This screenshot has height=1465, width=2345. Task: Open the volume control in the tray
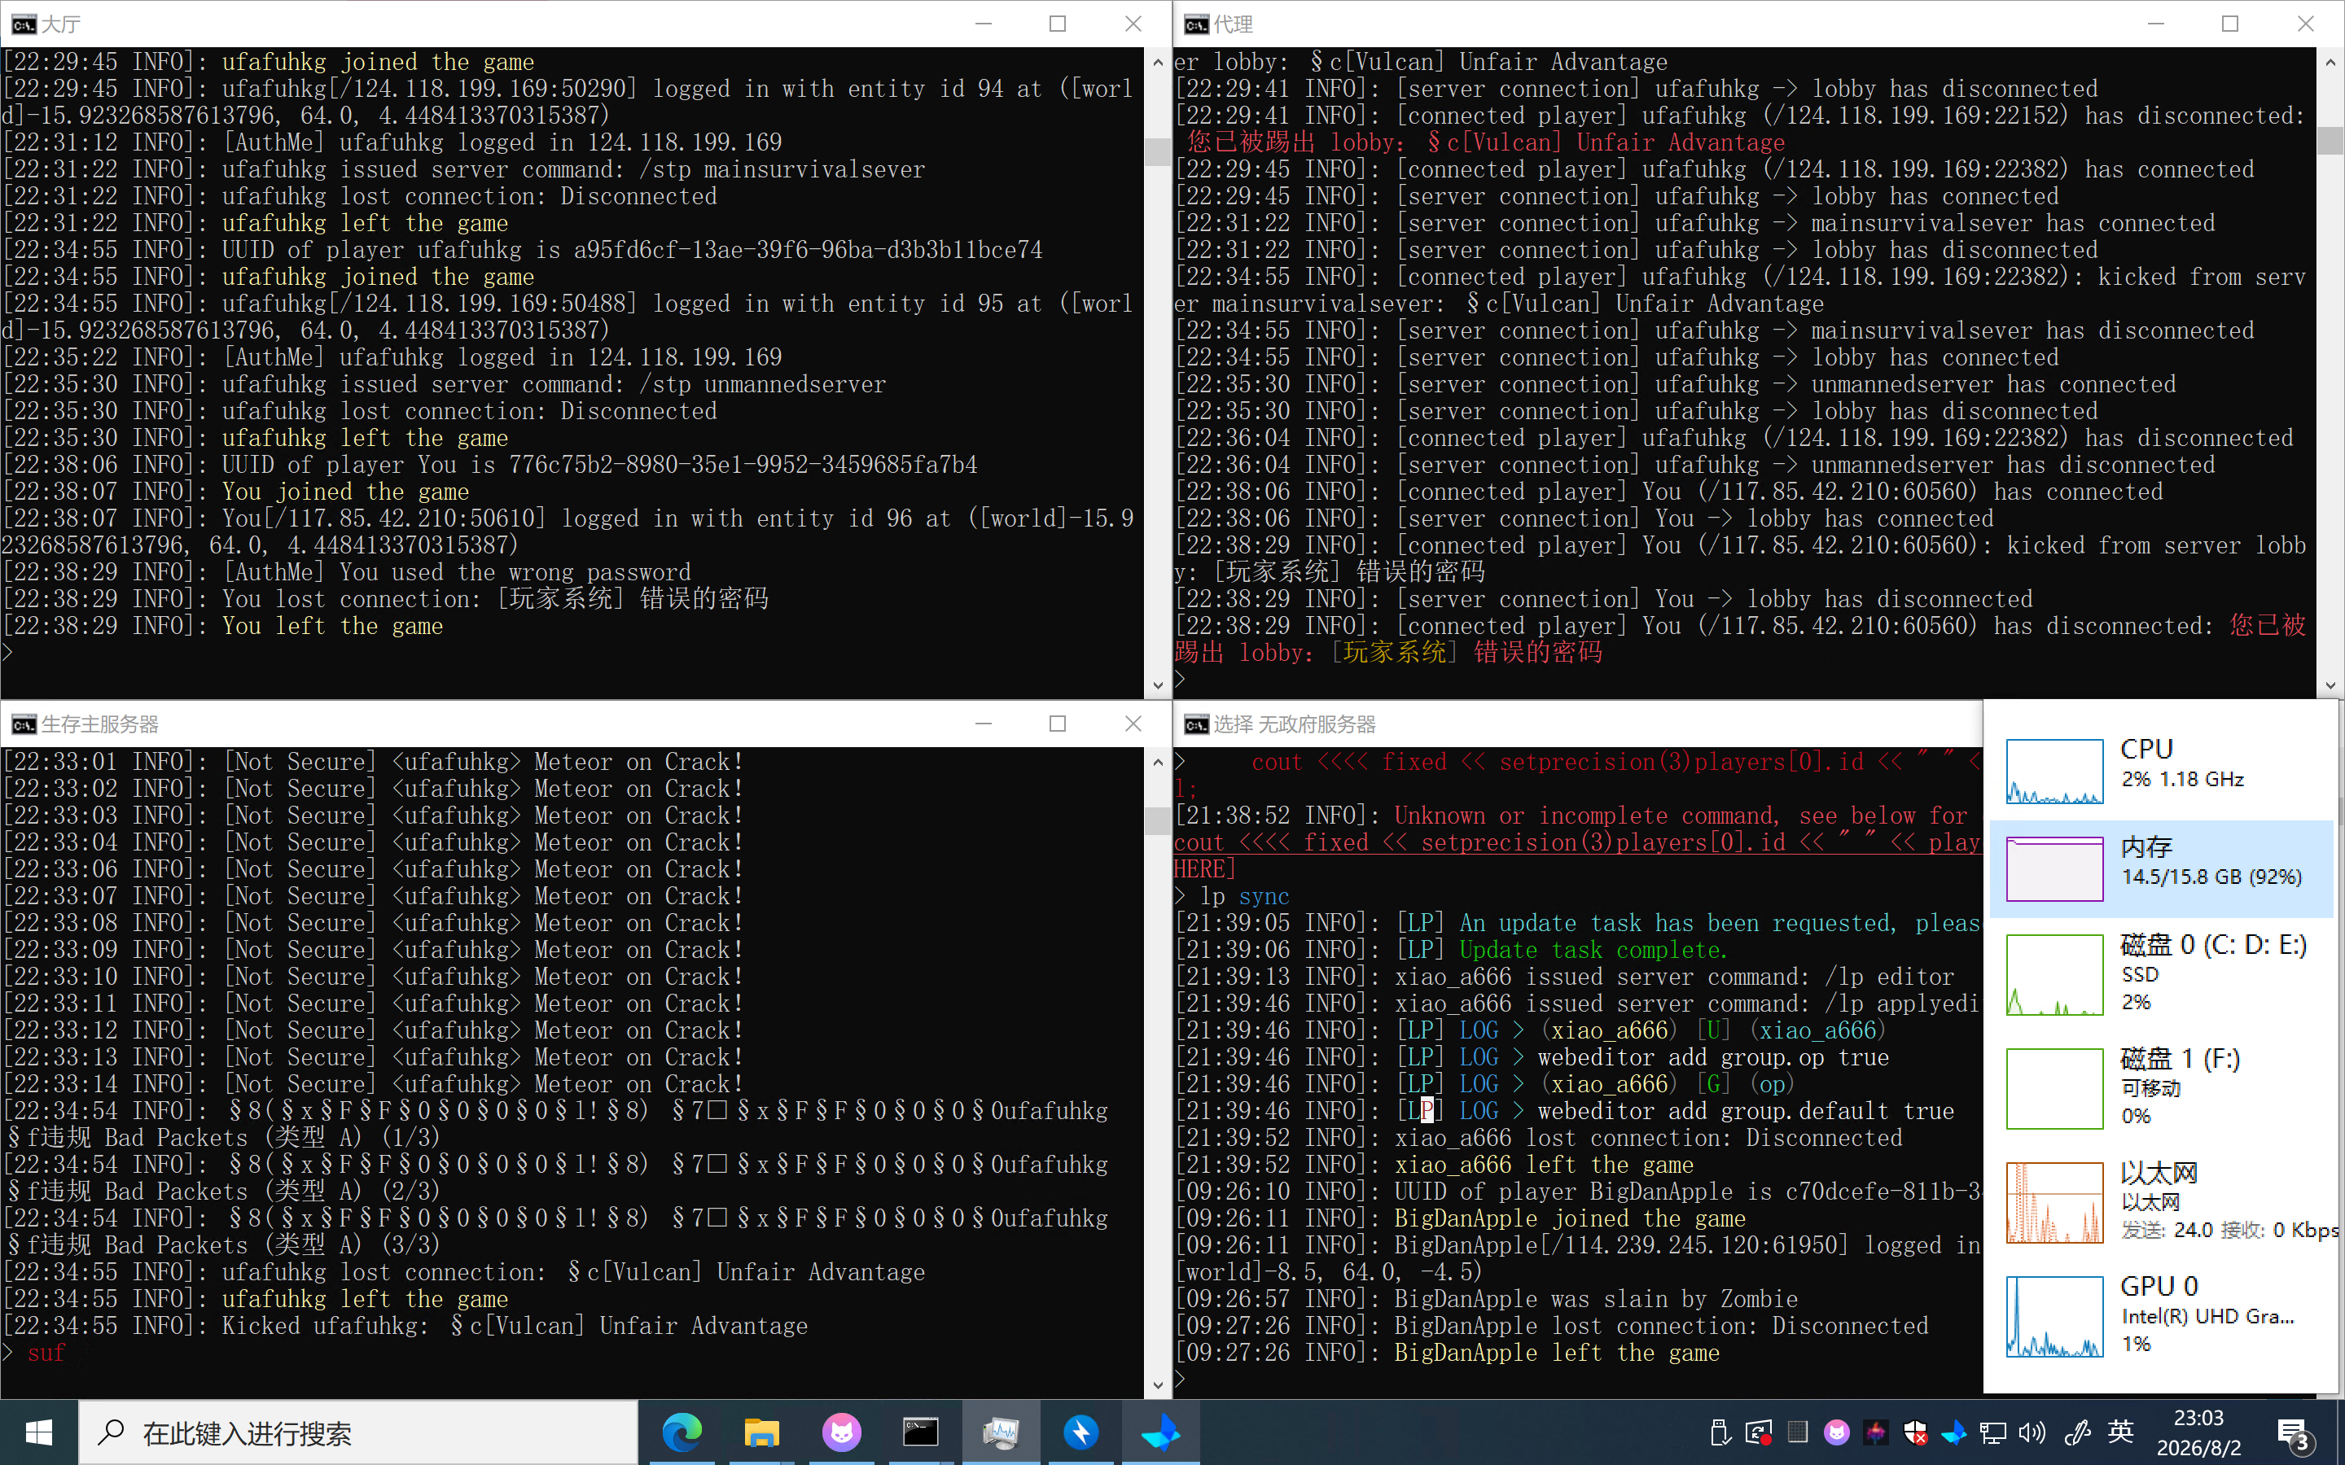coord(2032,1432)
